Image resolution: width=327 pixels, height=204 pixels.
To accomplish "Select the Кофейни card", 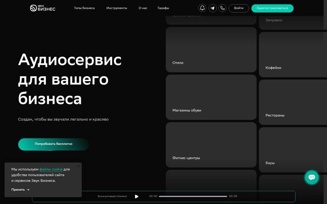I will click(x=293, y=54).
